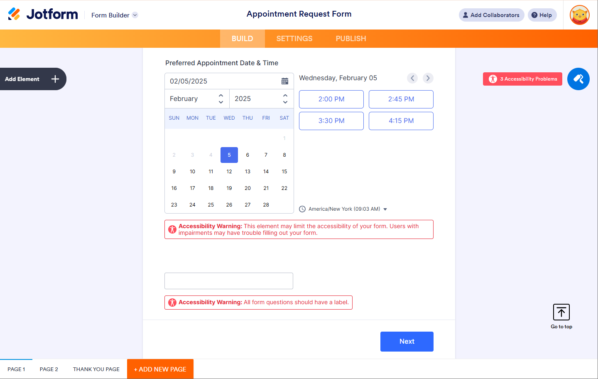
Task: Select the 3:30 PM time slot
Action: pyautogui.click(x=331, y=121)
